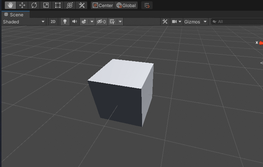Select the cube in the scene

tap(121, 93)
